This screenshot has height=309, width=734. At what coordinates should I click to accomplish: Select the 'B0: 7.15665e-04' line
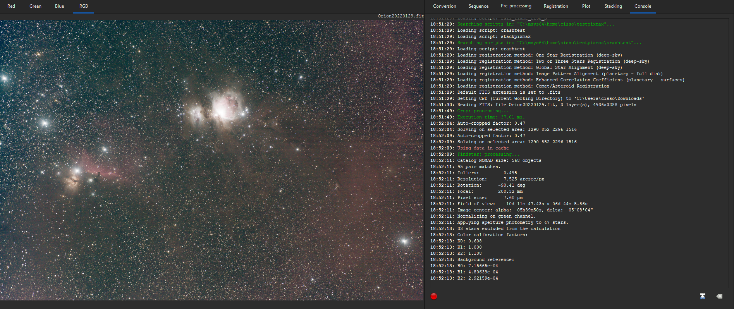pos(464,266)
